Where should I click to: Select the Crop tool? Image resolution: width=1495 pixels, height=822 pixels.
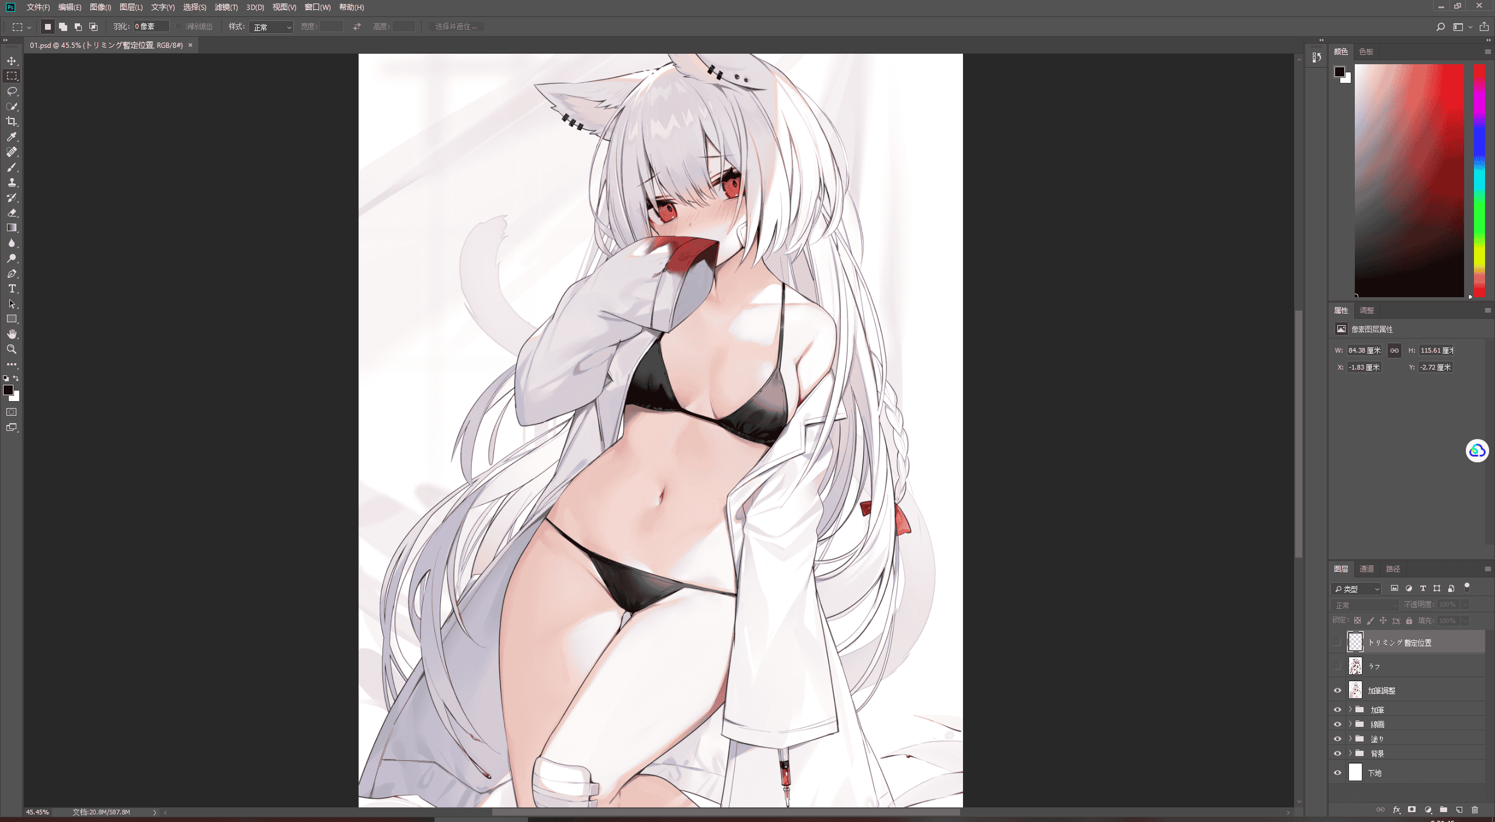12,121
